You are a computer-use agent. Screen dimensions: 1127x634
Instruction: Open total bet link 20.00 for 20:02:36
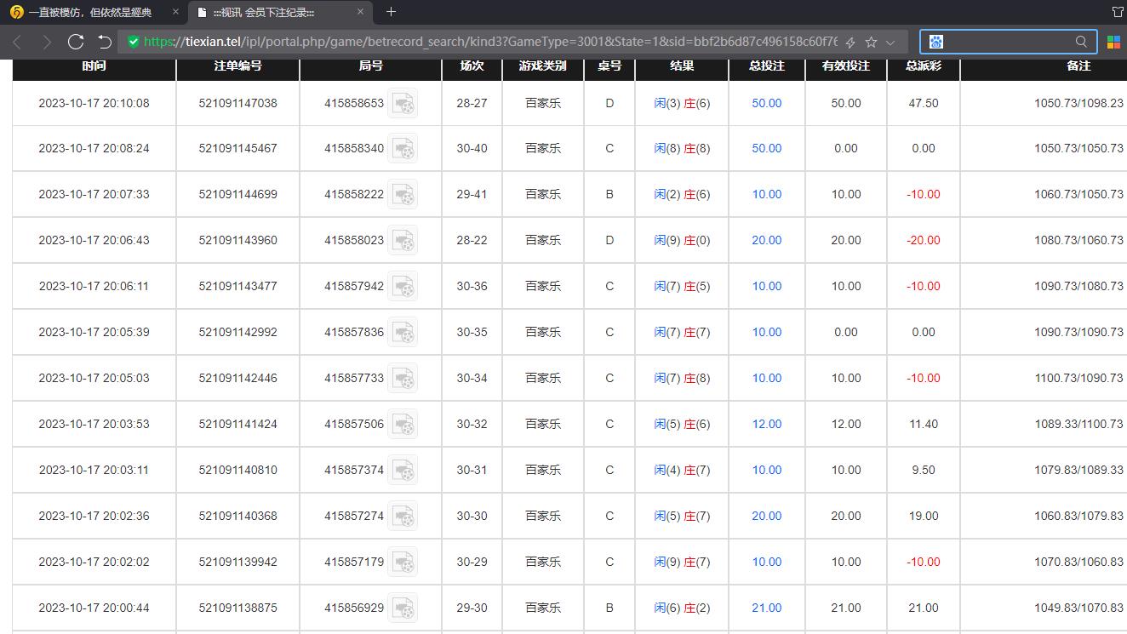pyautogui.click(x=767, y=516)
